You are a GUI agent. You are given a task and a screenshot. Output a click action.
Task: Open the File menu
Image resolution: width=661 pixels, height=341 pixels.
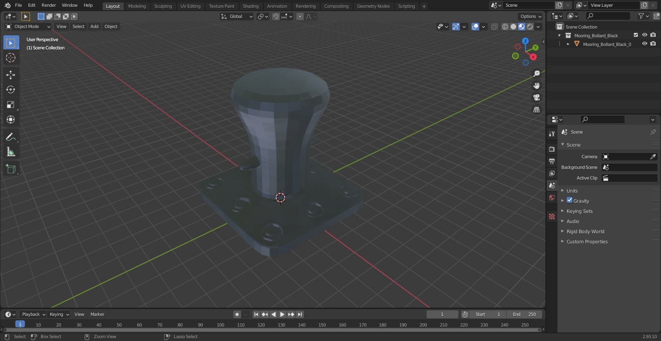18,5
